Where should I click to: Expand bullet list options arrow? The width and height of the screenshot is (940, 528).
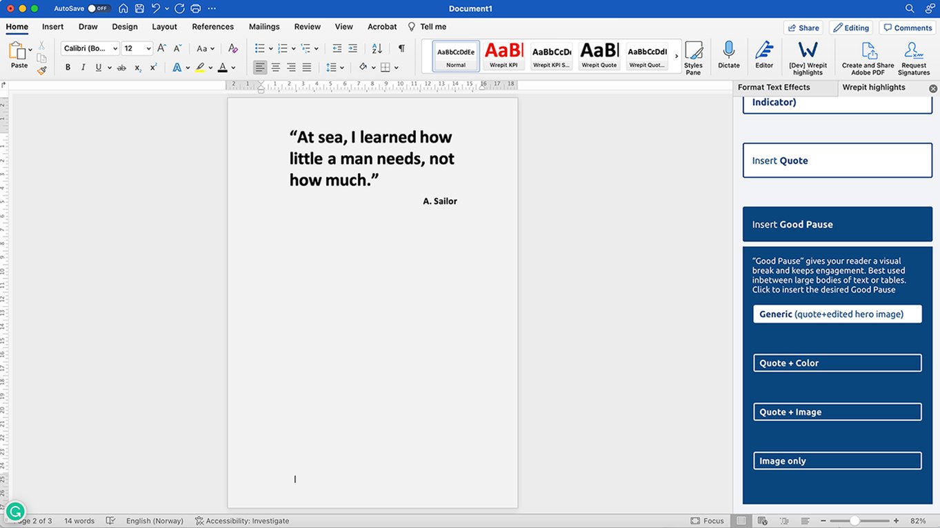click(270, 49)
